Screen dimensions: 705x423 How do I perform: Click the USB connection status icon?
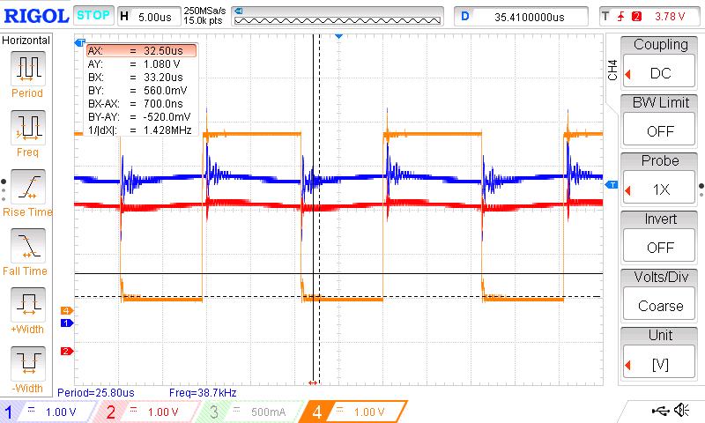(659, 410)
